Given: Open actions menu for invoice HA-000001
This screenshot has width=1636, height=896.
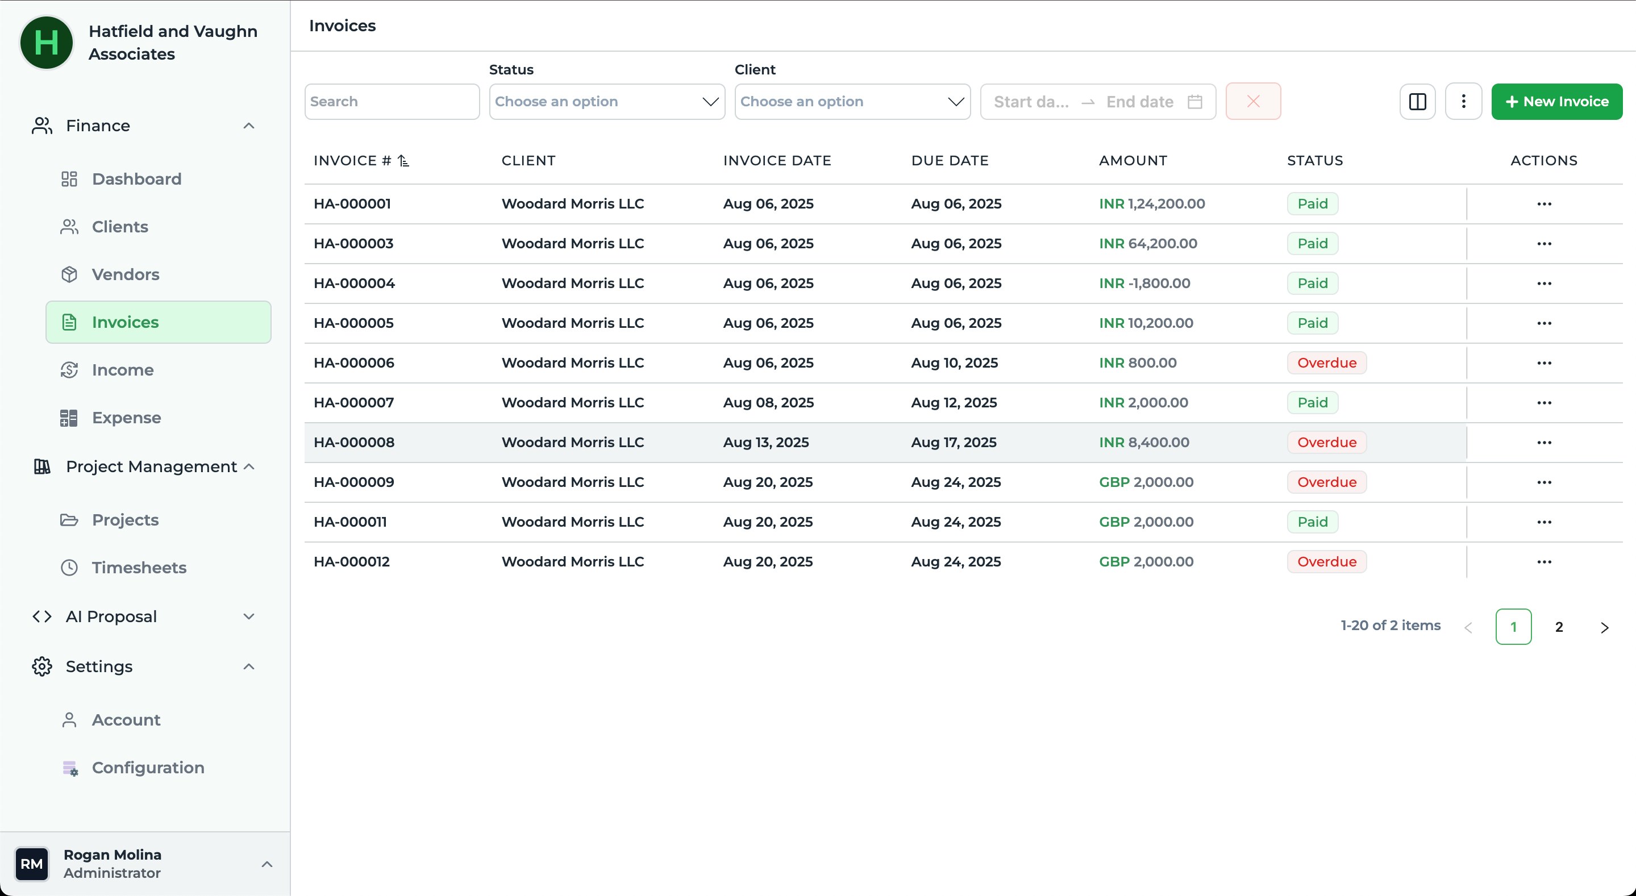Looking at the screenshot, I should [x=1544, y=204].
